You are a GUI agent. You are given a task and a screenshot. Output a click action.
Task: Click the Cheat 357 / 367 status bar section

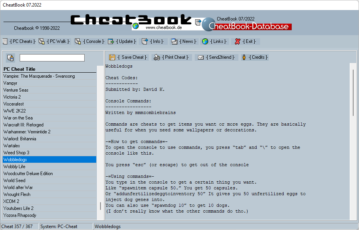19,226
